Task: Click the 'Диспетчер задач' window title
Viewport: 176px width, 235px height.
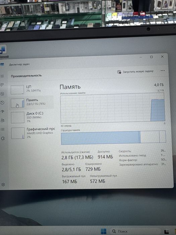Action: 19,64
